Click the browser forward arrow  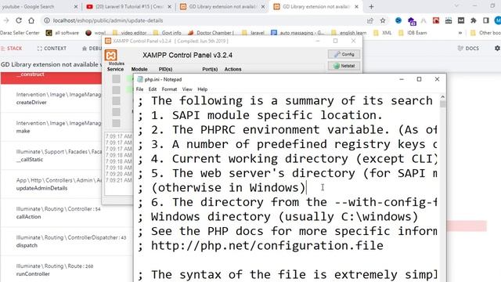[x=6, y=20]
